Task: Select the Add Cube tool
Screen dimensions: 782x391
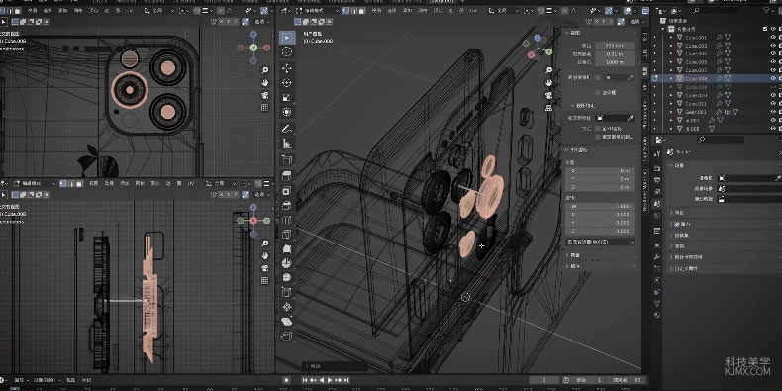Action: (287, 160)
